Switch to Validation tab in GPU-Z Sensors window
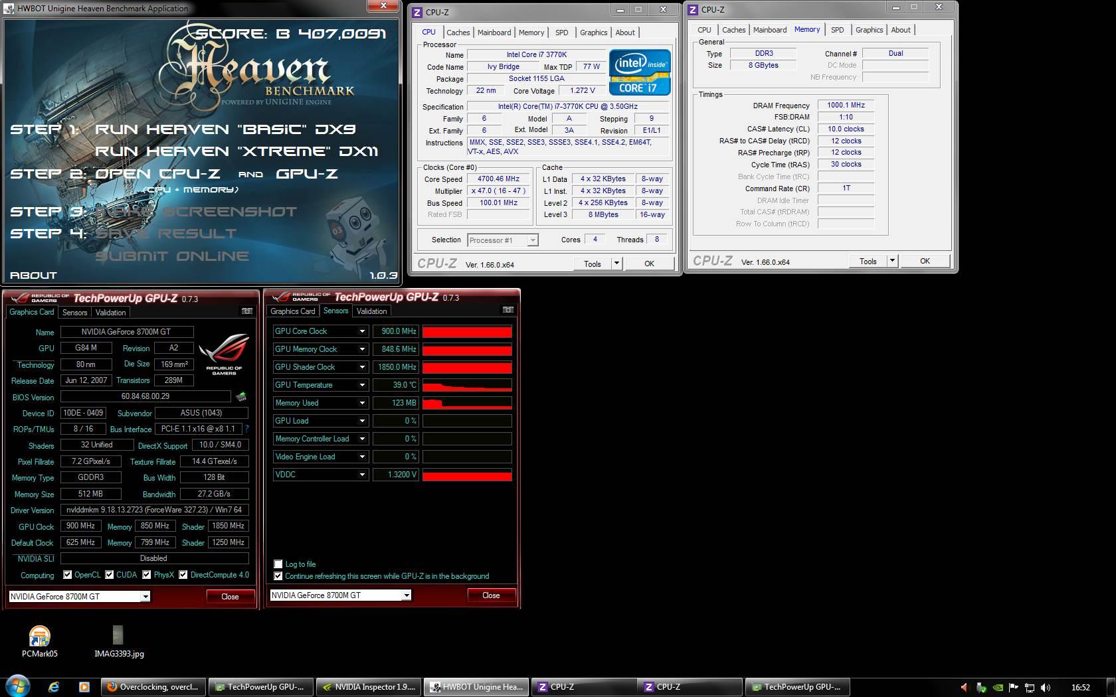 (x=371, y=311)
